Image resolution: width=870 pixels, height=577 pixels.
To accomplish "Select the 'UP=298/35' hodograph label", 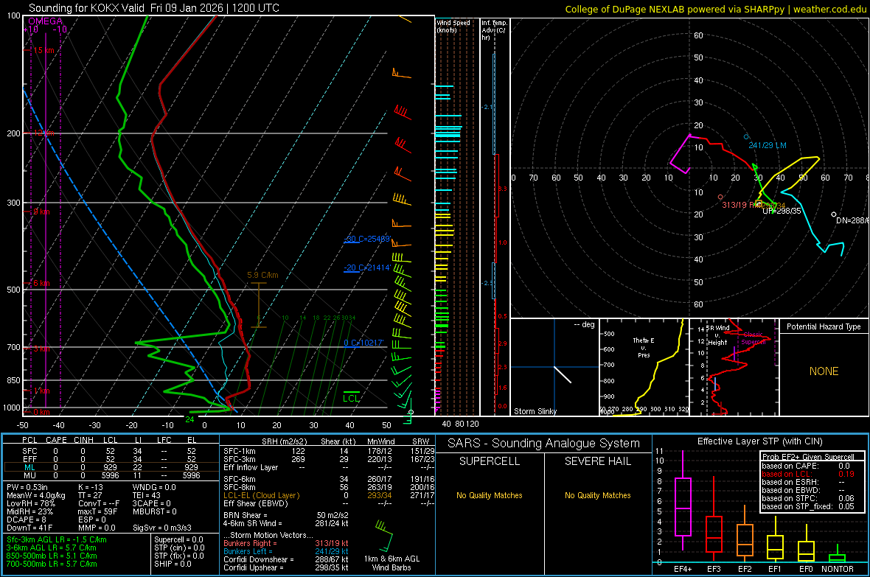I will [x=782, y=211].
